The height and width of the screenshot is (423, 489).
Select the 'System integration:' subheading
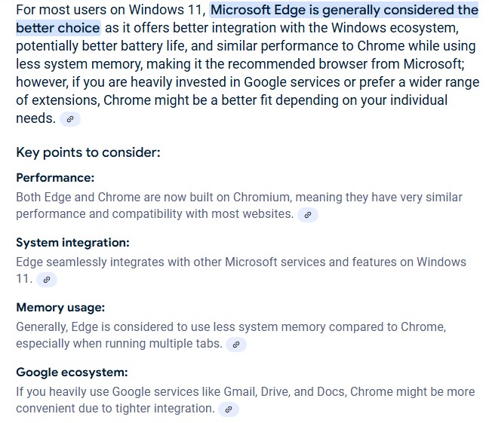[72, 243]
